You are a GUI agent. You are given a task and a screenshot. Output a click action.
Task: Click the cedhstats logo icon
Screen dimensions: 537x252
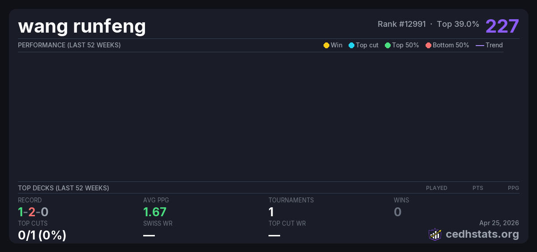tap(435, 234)
